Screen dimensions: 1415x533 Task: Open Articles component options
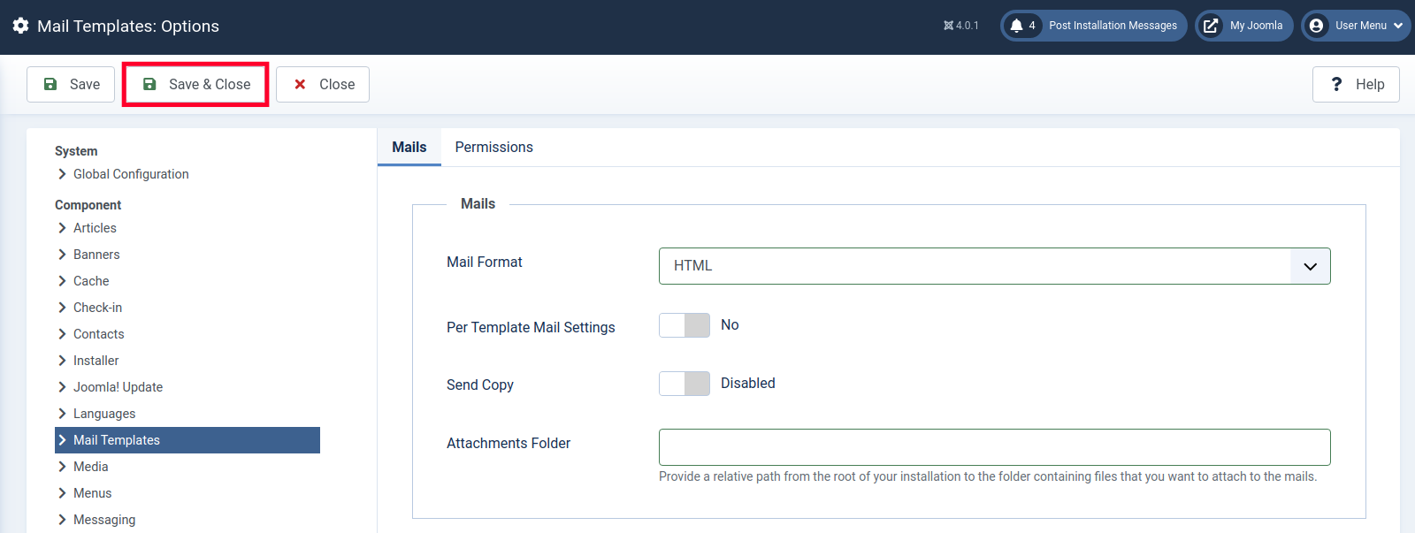95,228
